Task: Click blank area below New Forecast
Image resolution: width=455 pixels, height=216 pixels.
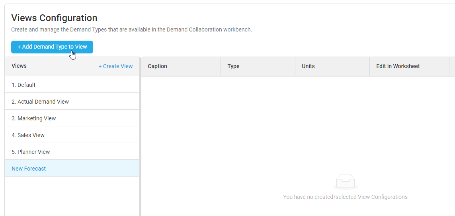Action: point(72,196)
